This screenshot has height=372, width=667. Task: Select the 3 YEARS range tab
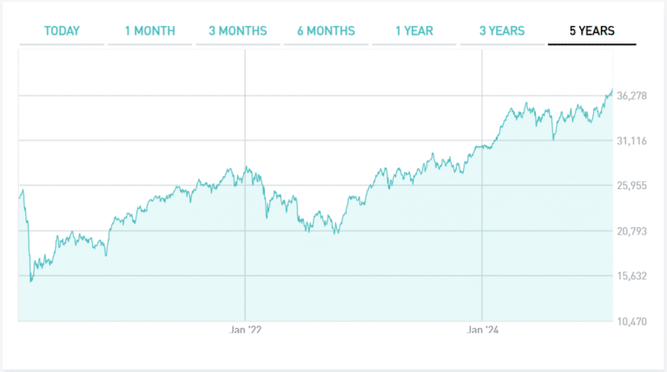tap(502, 31)
